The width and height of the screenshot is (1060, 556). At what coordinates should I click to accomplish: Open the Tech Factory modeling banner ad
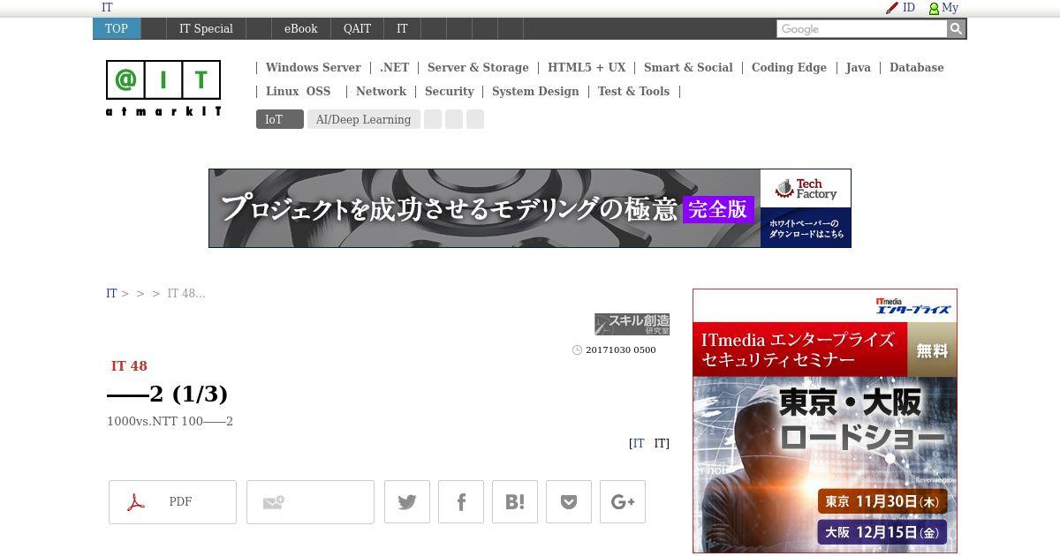530,208
